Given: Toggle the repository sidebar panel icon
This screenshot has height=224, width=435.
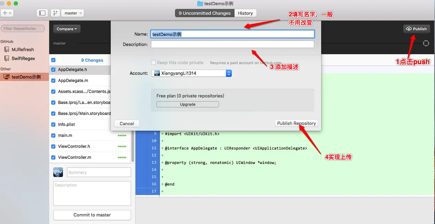Looking at the screenshot, I should click(x=42, y=13).
